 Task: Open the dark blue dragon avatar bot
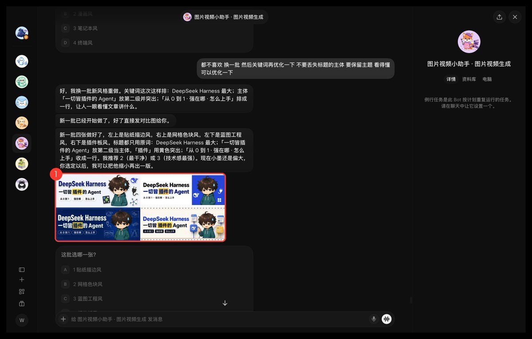click(x=22, y=33)
